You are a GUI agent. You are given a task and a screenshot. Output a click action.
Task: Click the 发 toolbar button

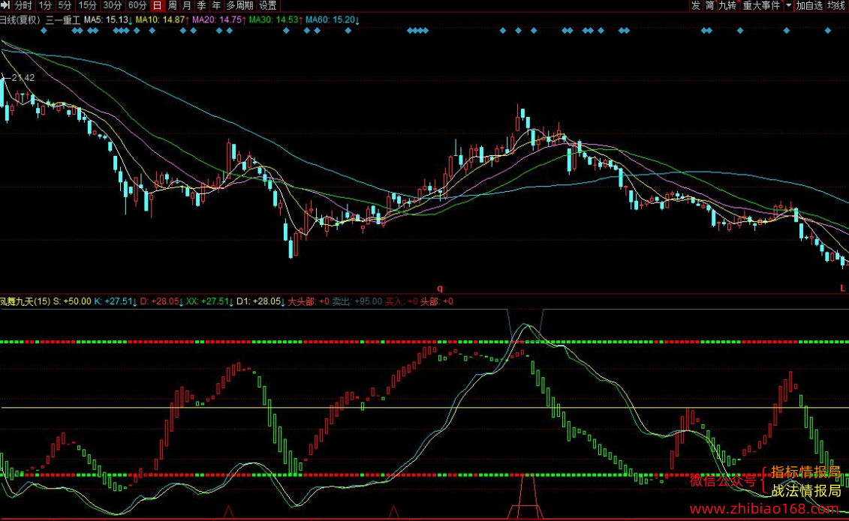696,5
